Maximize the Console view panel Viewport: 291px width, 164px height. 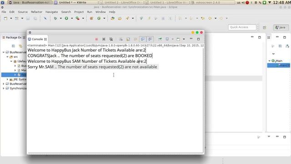198,39
